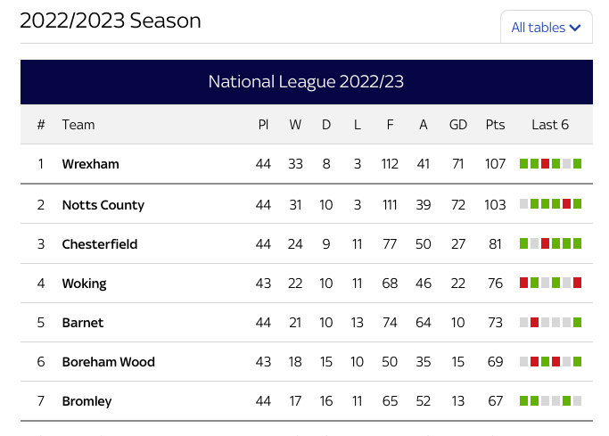Click Bromley's first green form square
This screenshot has width=609, height=436.
coord(524,400)
